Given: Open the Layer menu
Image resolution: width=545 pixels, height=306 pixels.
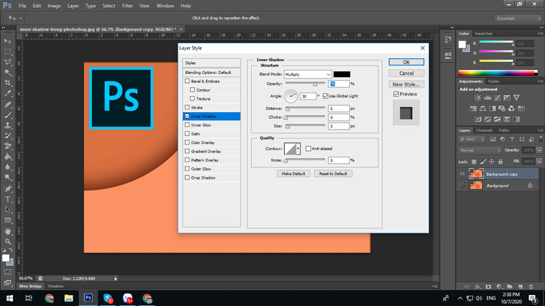Looking at the screenshot, I should (73, 6).
